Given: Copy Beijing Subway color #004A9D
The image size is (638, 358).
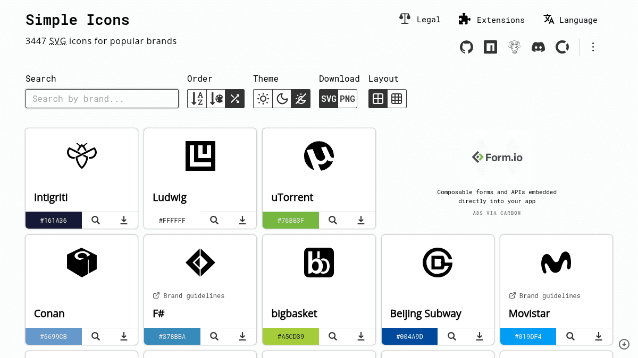Looking at the screenshot, I should (x=409, y=336).
